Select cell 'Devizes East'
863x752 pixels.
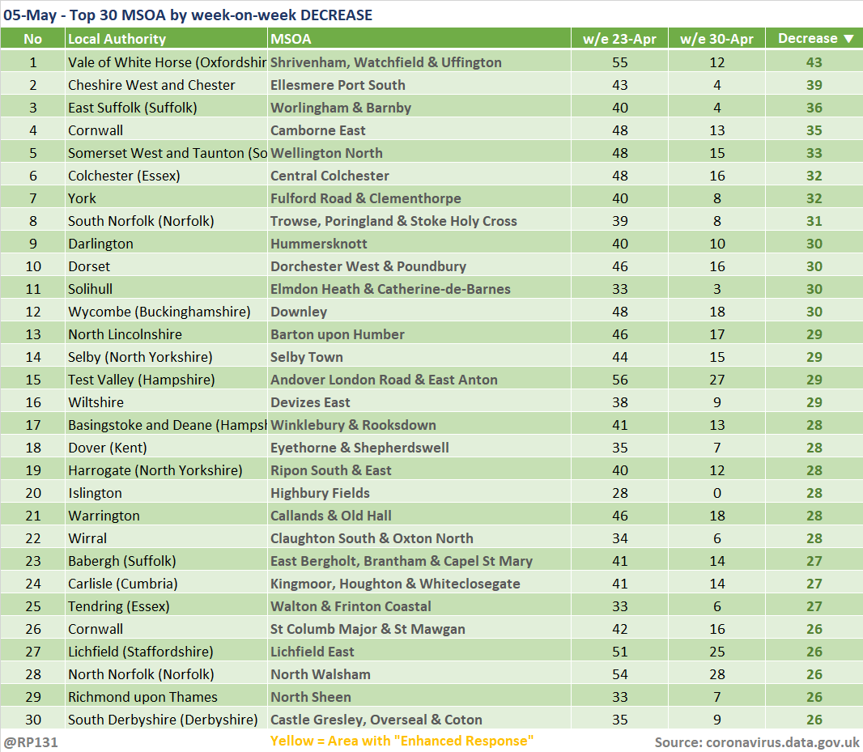click(419, 401)
